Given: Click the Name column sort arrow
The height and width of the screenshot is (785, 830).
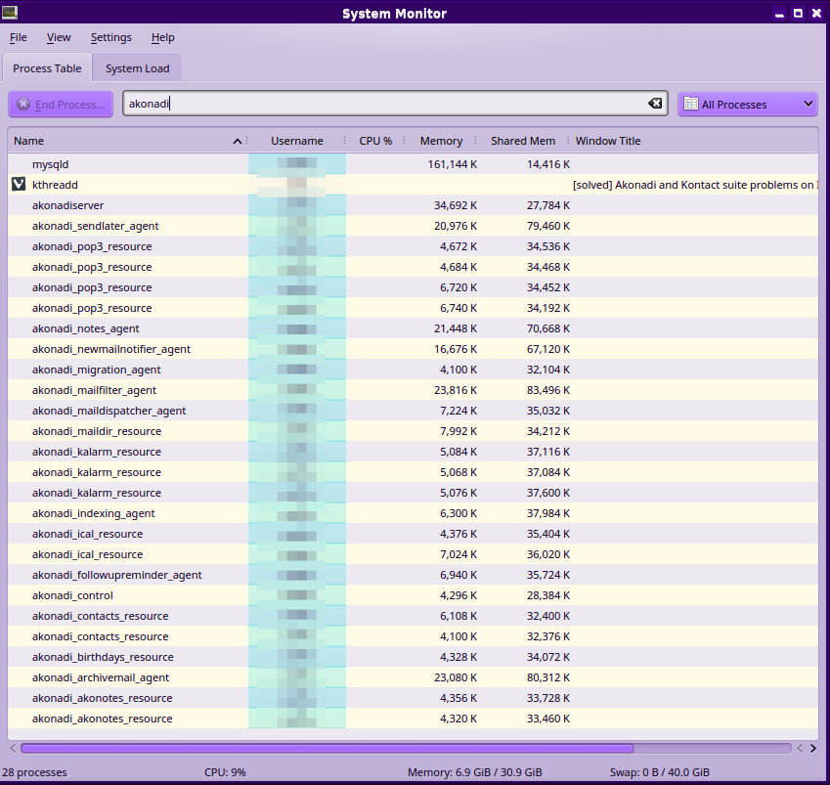Looking at the screenshot, I should [238, 142].
